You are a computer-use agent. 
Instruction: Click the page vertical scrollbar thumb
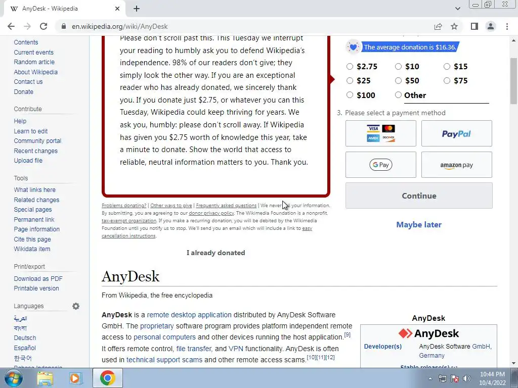point(513,81)
